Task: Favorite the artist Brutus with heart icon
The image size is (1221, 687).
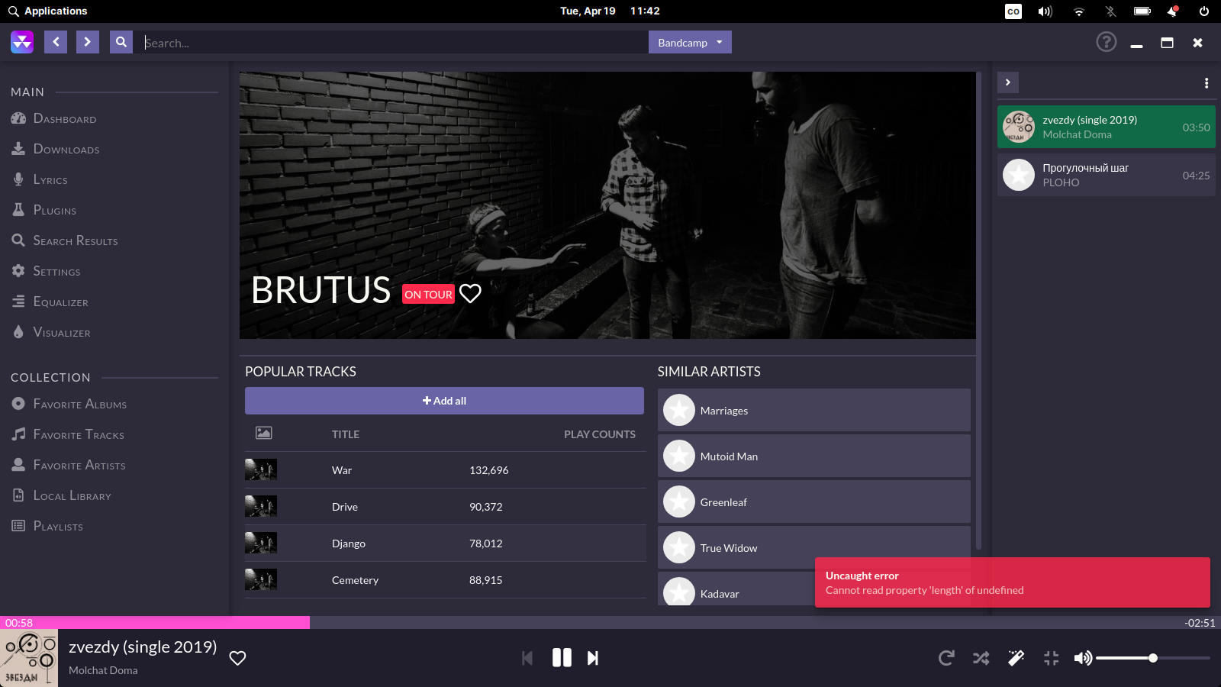Action: click(470, 293)
